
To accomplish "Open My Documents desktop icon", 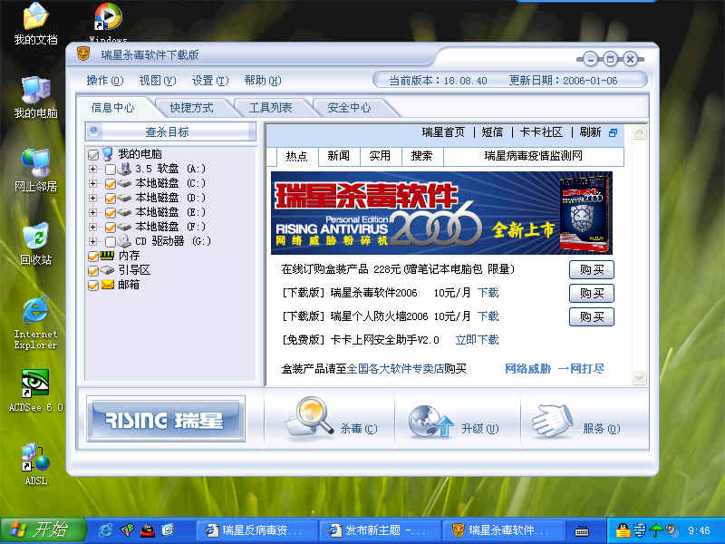I will 35,24.
